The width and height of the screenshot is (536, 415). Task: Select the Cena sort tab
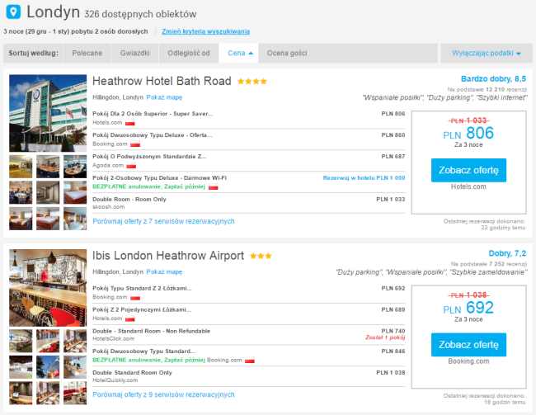(238, 53)
